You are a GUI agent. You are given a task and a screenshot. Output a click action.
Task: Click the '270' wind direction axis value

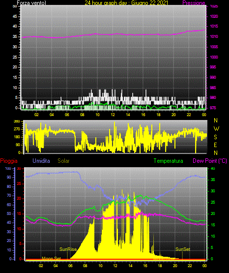pyautogui.click(x=17, y=129)
